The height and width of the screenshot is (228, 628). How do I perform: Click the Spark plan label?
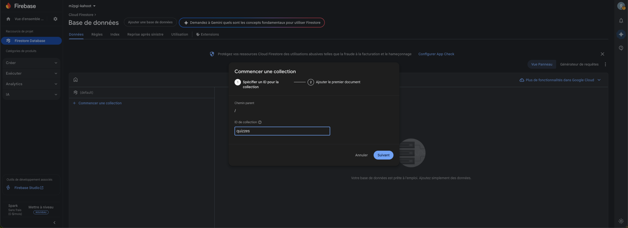(x=13, y=206)
